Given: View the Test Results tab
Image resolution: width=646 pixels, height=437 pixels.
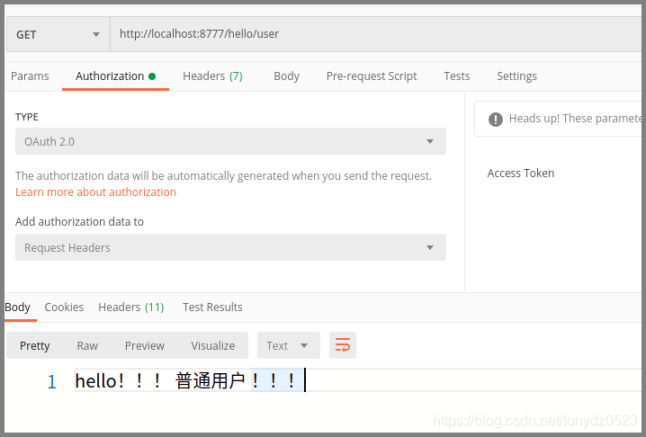Looking at the screenshot, I should pos(212,308).
